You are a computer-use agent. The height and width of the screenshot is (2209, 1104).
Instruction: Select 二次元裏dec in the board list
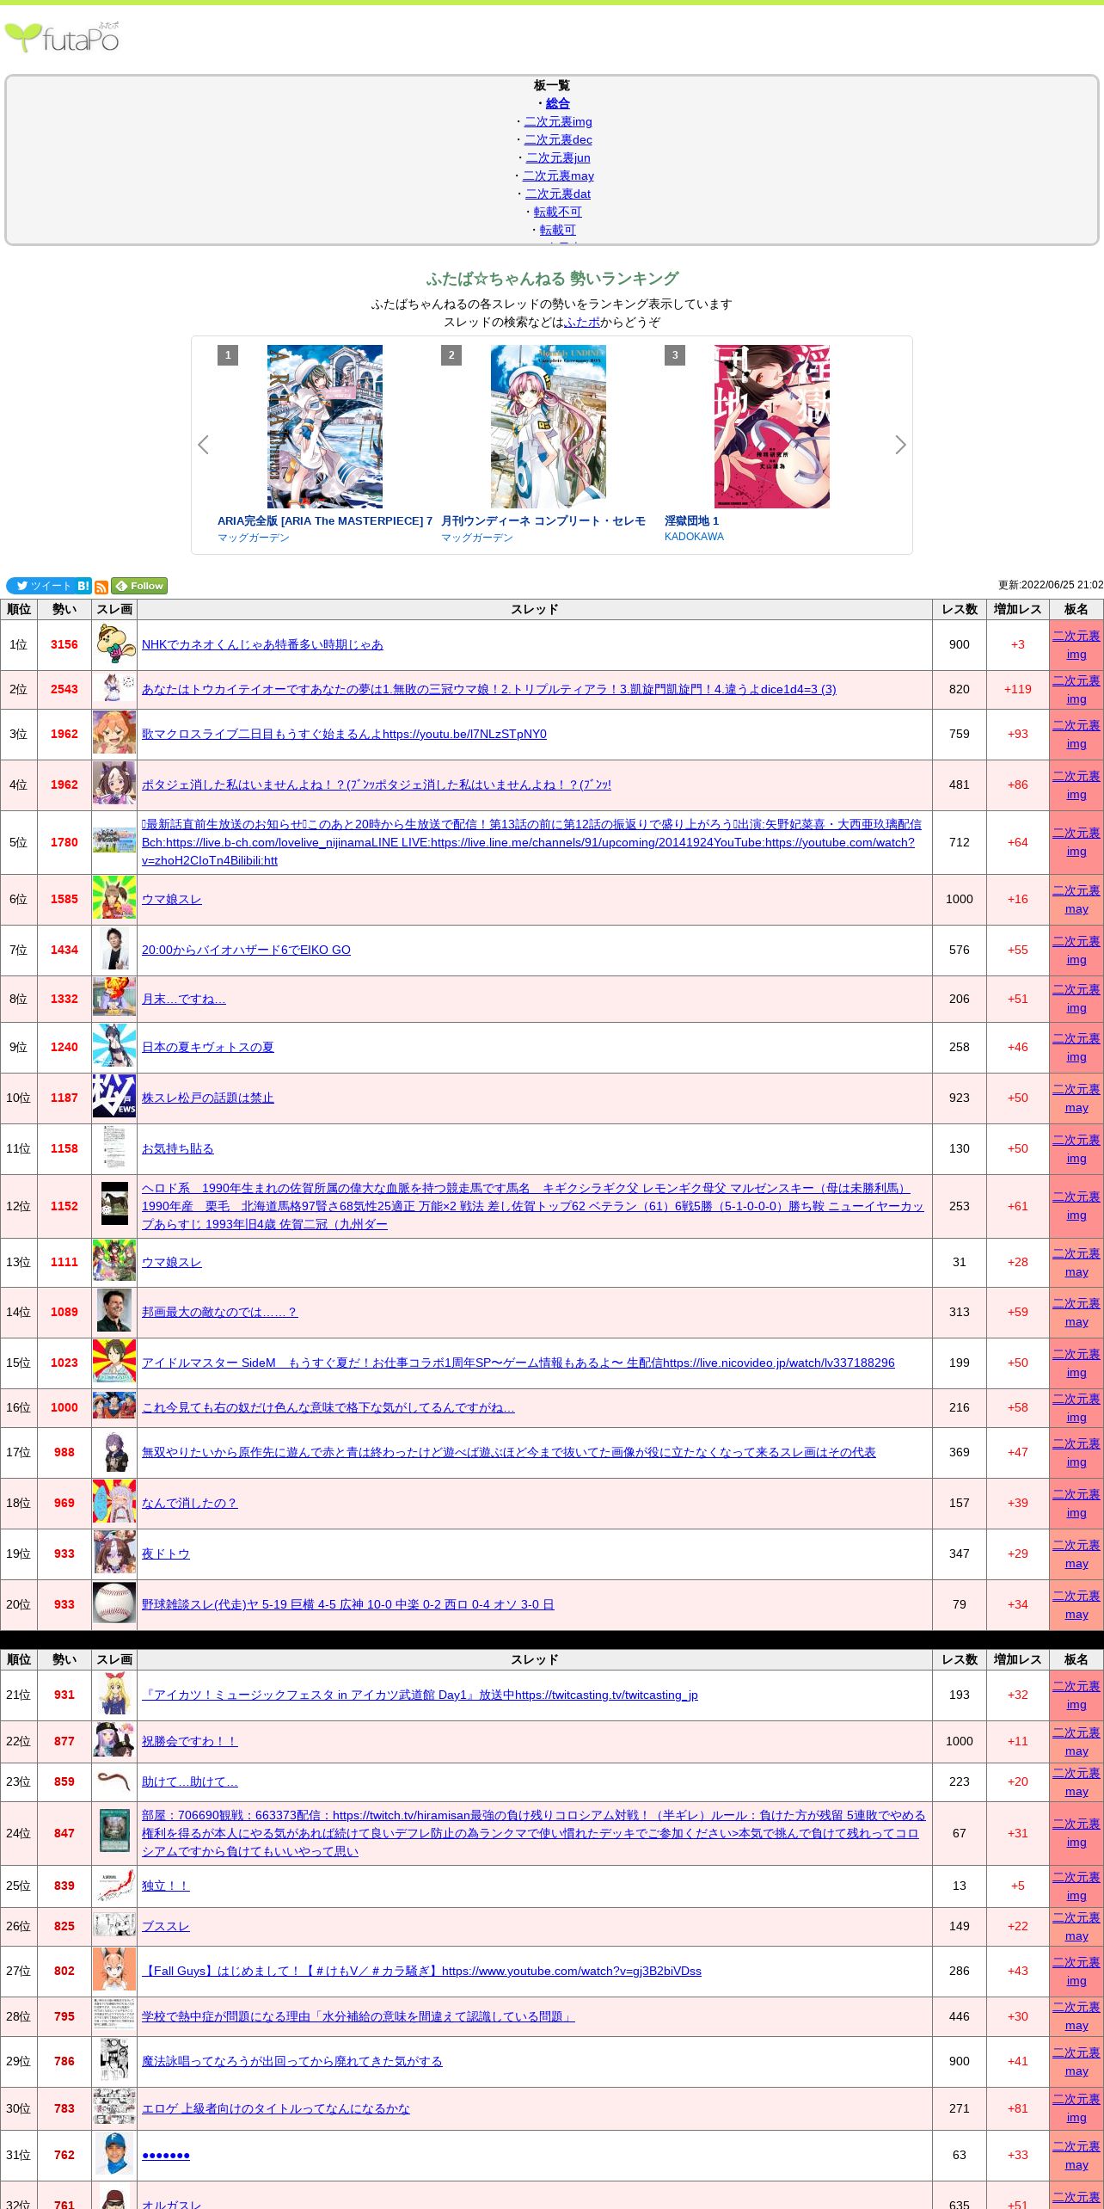click(558, 139)
